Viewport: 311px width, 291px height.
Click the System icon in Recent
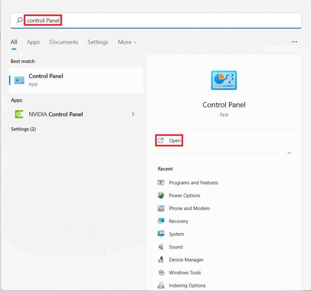click(161, 234)
